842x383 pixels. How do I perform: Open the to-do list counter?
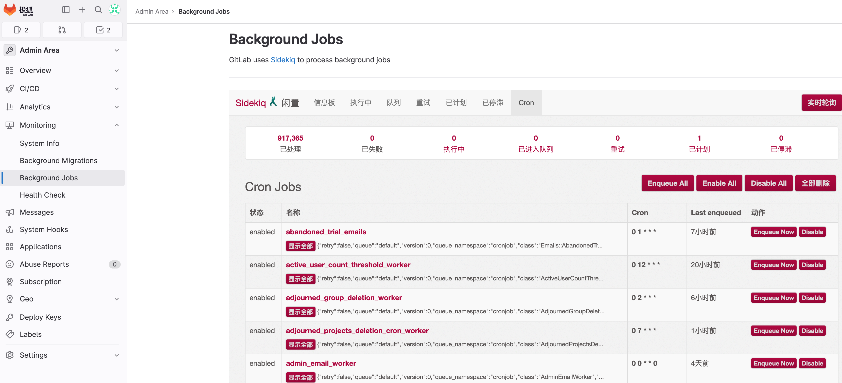pos(103,30)
